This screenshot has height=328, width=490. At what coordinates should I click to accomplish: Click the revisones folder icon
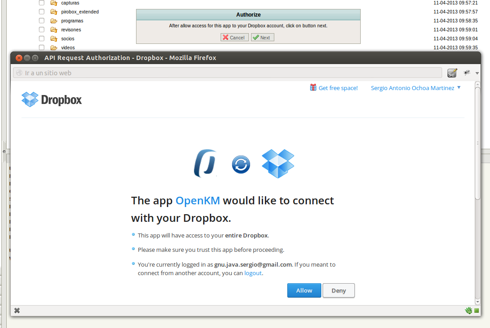pyautogui.click(x=54, y=30)
